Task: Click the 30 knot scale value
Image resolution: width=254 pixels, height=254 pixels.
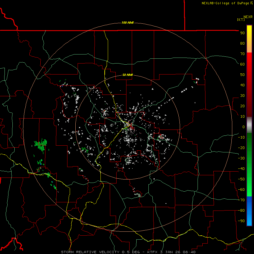Action: tap(242, 96)
